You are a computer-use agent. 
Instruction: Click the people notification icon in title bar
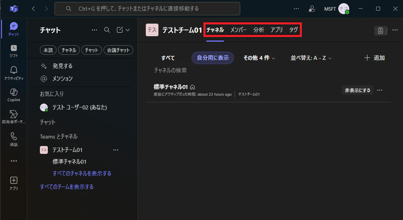coord(311,9)
